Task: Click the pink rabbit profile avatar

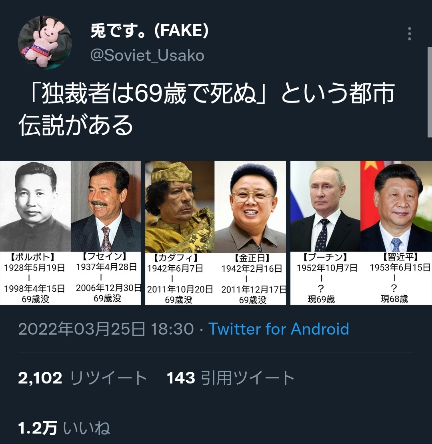Action: [x=45, y=43]
